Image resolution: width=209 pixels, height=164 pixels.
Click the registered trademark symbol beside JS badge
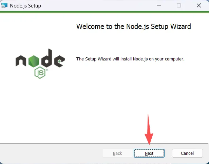[x=47, y=70]
